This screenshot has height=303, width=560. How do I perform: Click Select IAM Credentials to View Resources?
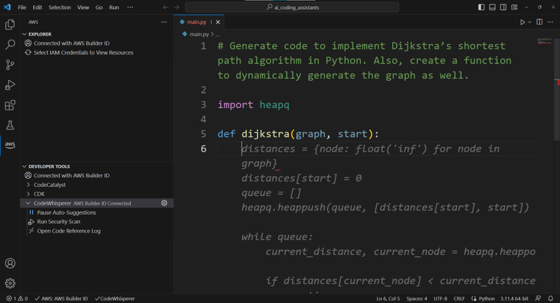click(83, 52)
